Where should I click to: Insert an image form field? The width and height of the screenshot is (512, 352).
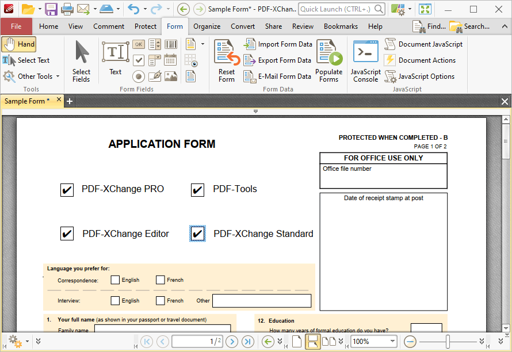click(171, 76)
